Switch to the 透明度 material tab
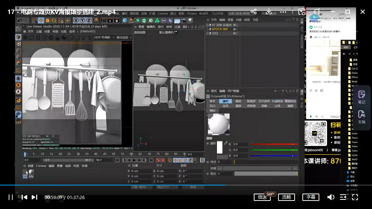Screen dimensions: 372x209 (251, 106)
